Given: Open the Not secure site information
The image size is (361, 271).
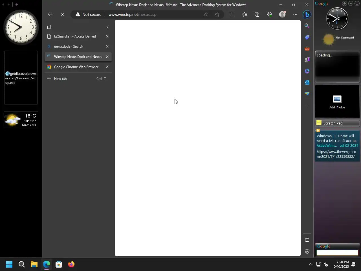Looking at the screenshot, I should point(88,14).
